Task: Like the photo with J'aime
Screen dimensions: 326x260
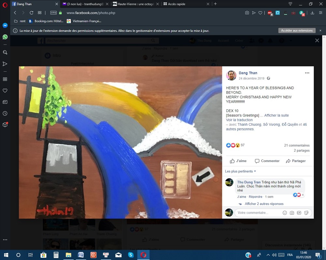Action: 238,161
